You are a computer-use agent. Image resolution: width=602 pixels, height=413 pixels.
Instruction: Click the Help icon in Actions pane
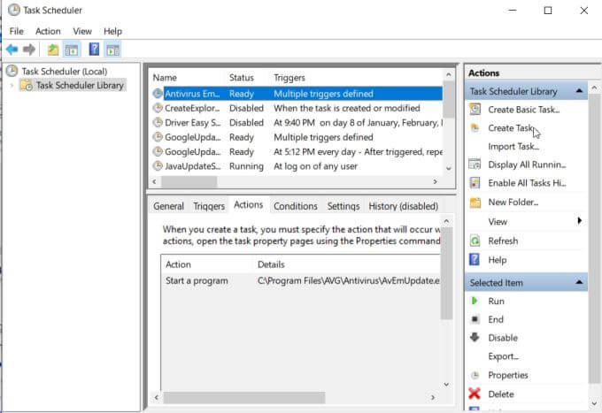pos(475,260)
